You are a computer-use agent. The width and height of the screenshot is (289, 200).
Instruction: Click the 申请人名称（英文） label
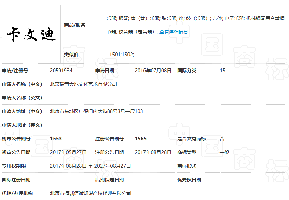pos(22,98)
